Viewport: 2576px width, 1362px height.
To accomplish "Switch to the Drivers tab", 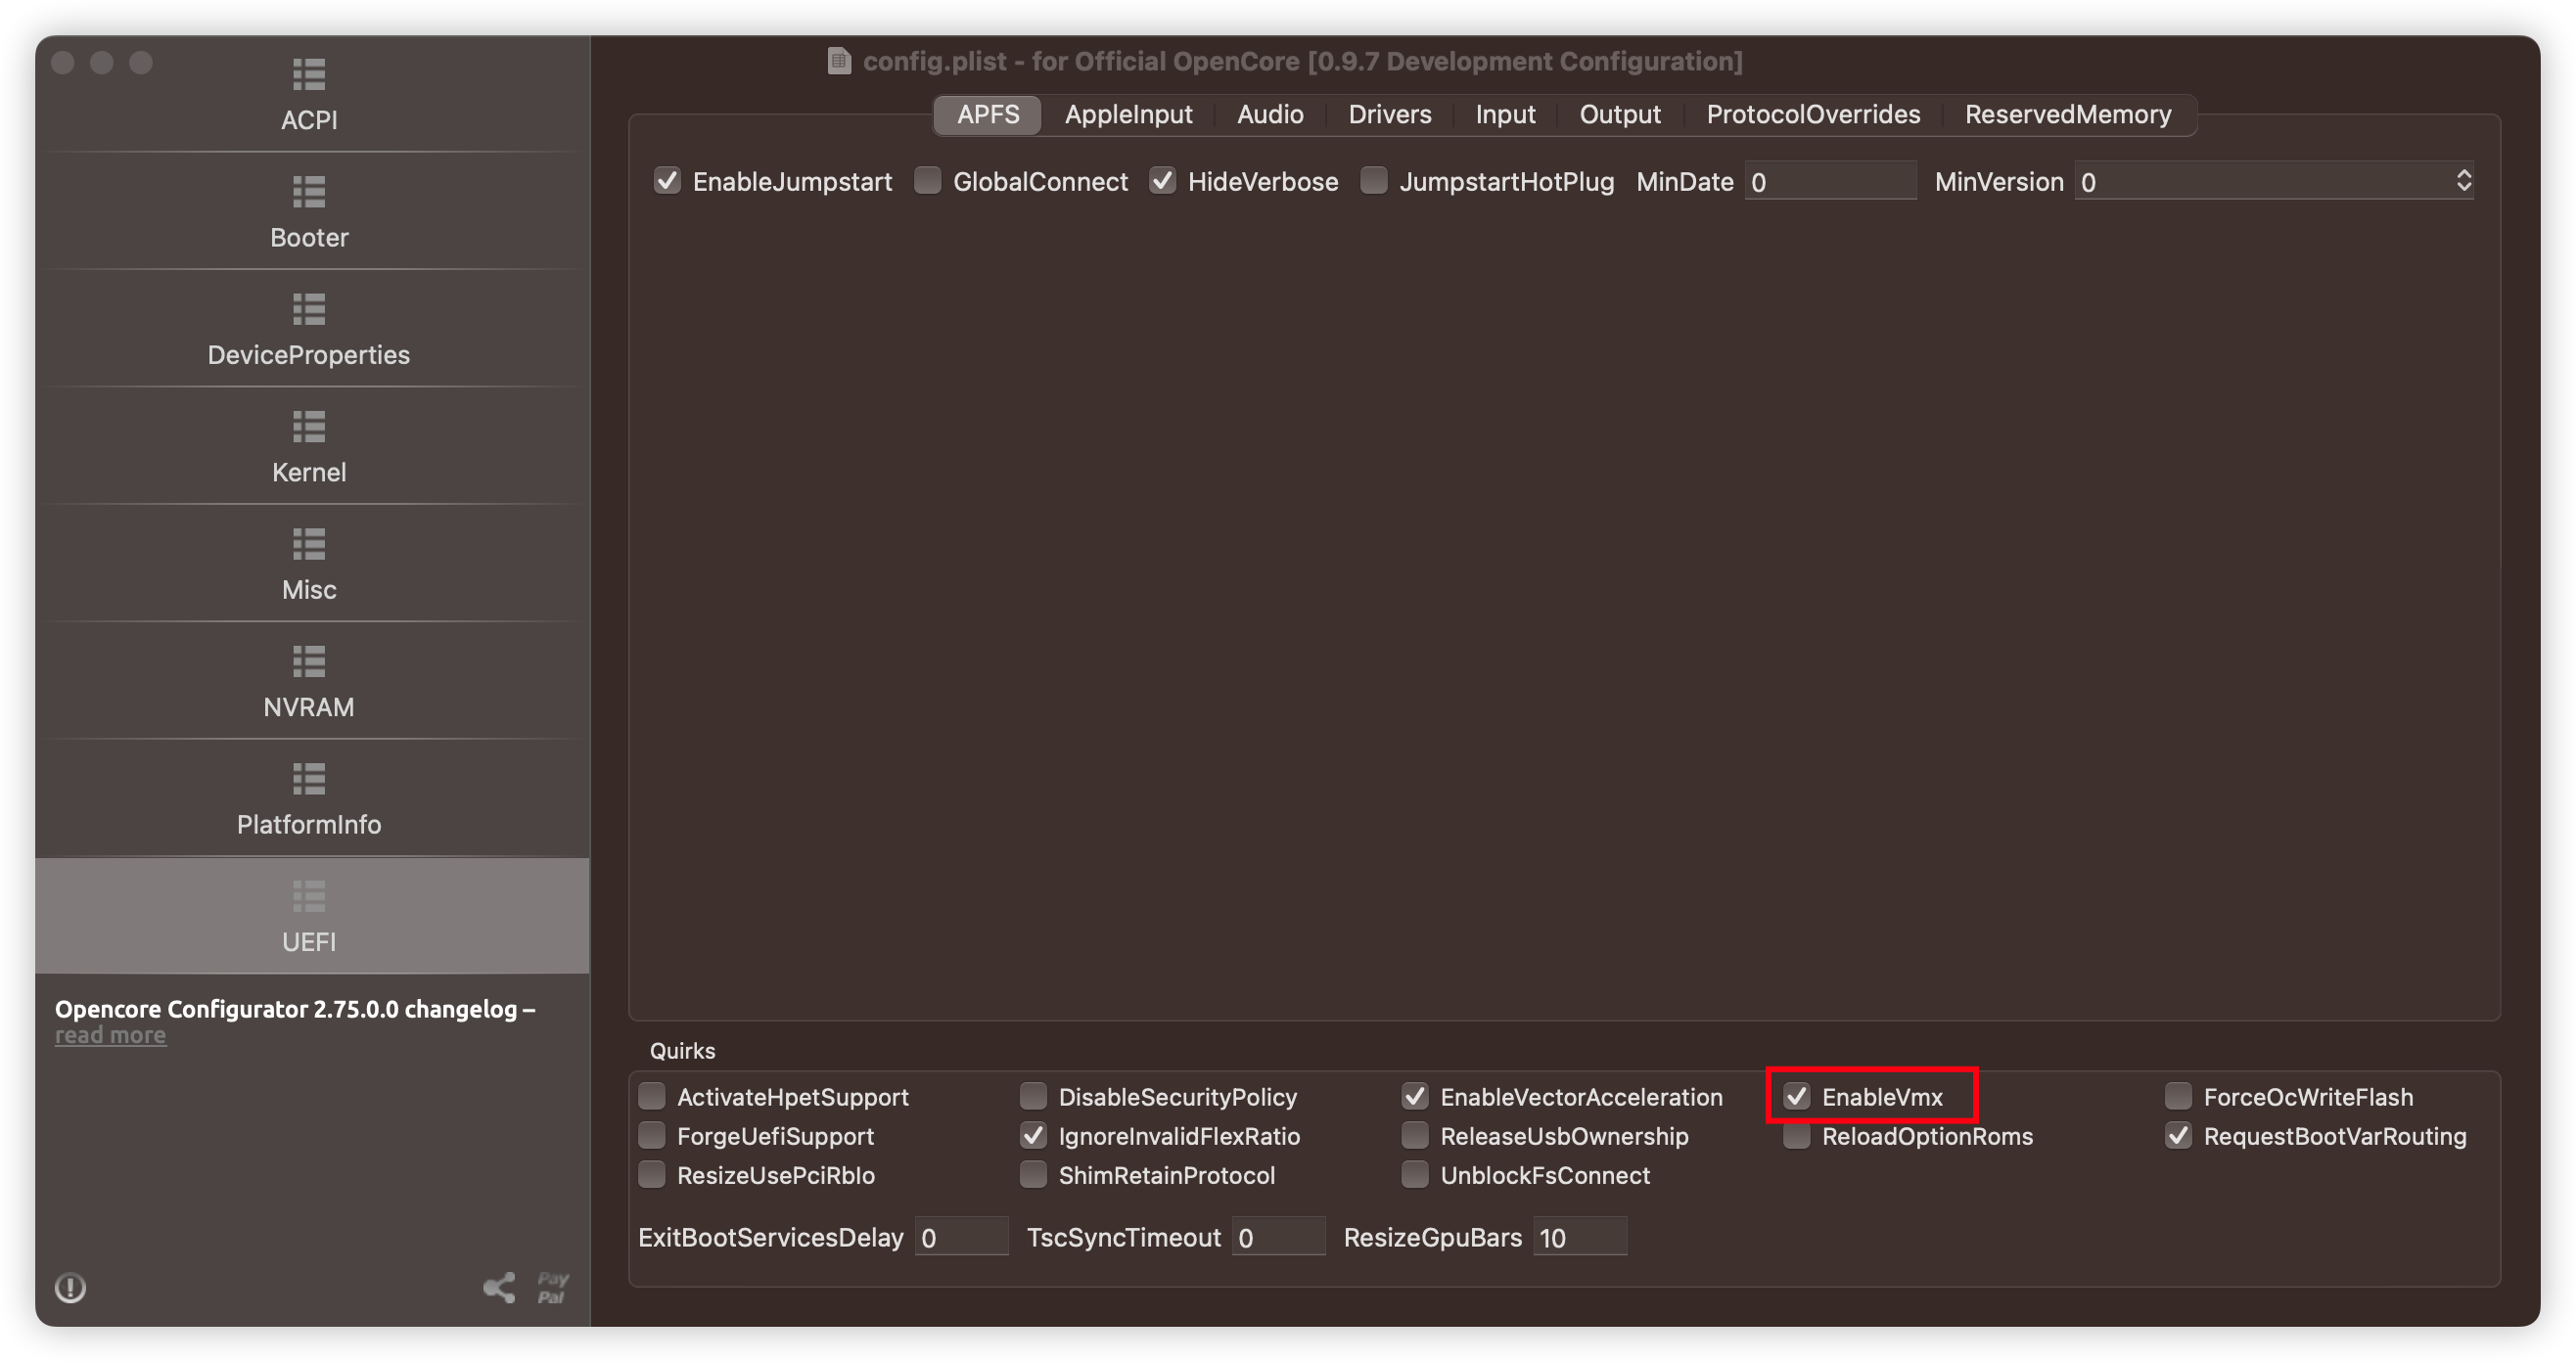I will [1389, 114].
